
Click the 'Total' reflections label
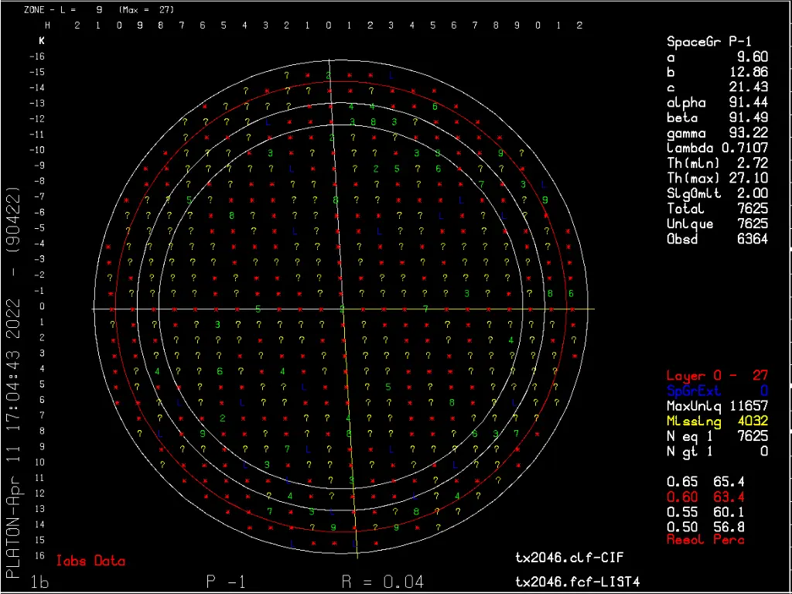pyautogui.click(x=685, y=209)
